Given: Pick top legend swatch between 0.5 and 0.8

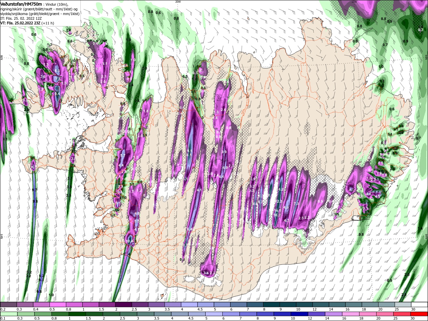Looking at the screenshot, I should coord(58,305).
